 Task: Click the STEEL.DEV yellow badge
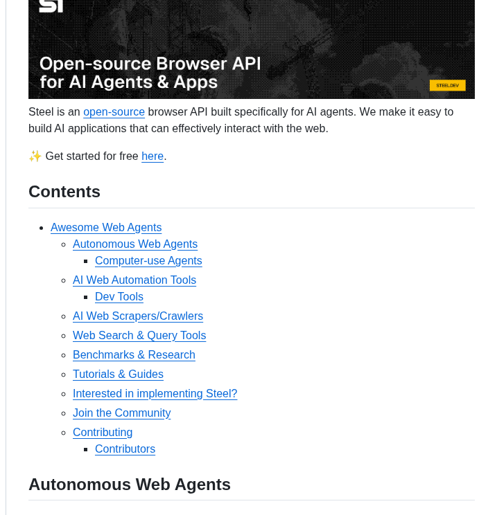(447, 85)
